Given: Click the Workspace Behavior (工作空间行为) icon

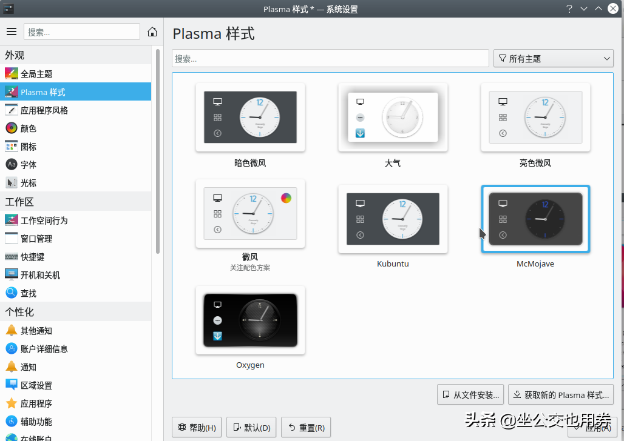Looking at the screenshot, I should pos(12,220).
